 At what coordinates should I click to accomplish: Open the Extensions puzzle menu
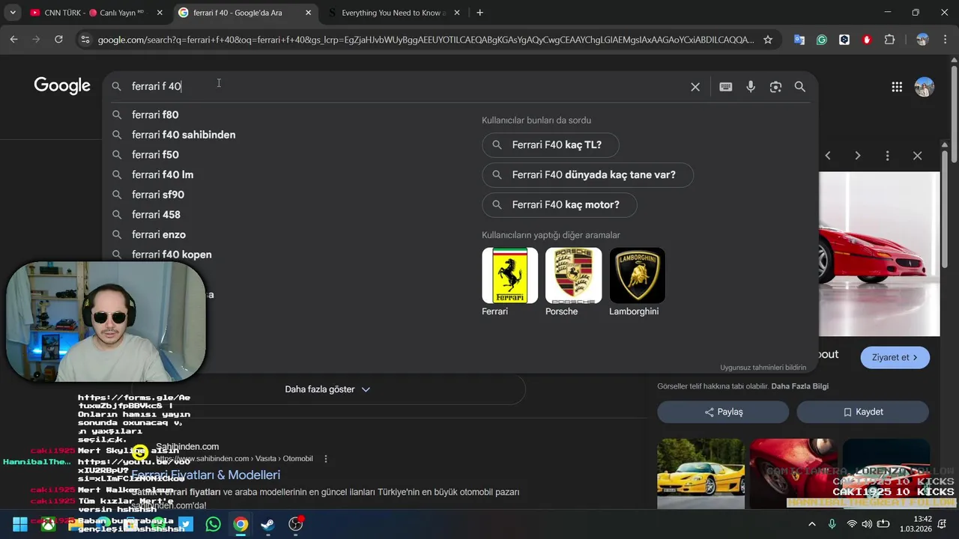(890, 40)
